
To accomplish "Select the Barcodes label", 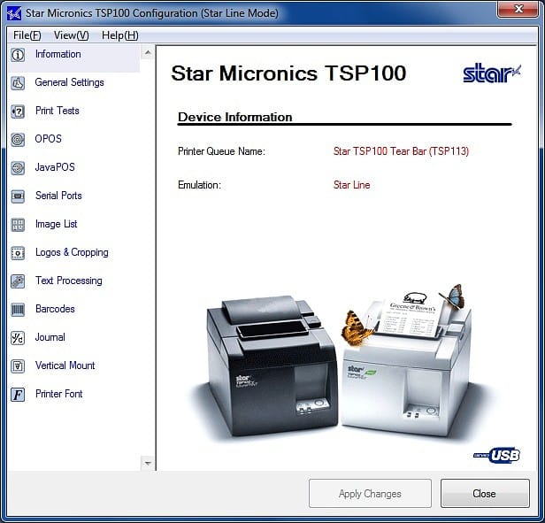I will tap(55, 309).
